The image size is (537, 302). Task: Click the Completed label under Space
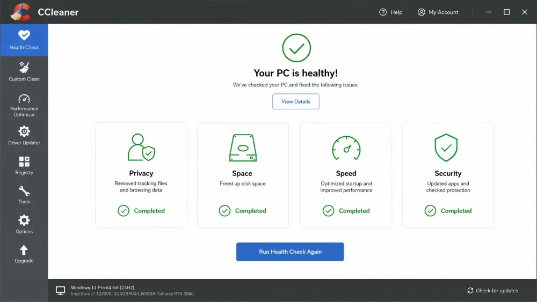250,211
